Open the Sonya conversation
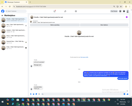 pos(14,37)
